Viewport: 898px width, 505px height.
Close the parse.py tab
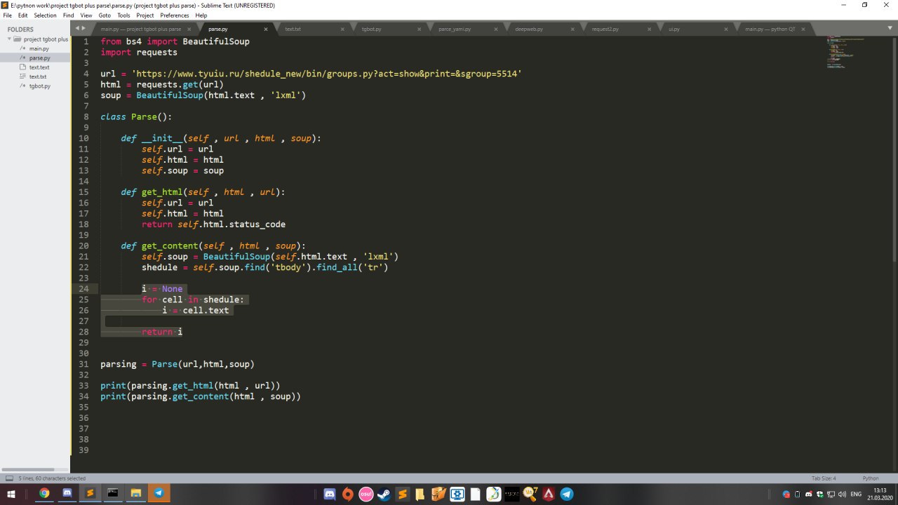click(266, 29)
